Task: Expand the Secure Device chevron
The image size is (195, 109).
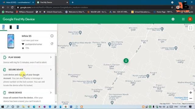Action: click(51, 70)
